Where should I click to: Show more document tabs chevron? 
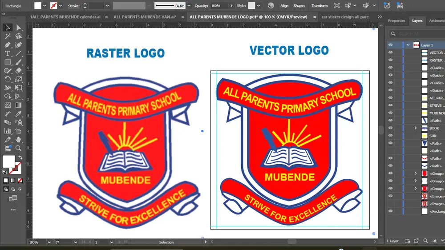[x=380, y=17]
